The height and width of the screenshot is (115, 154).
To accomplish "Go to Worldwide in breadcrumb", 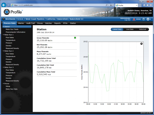I will coord(11,19).
